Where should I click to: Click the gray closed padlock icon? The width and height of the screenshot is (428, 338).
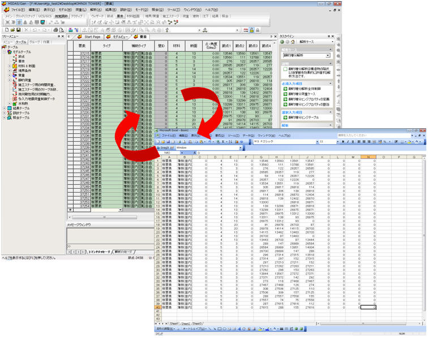click(x=258, y=30)
